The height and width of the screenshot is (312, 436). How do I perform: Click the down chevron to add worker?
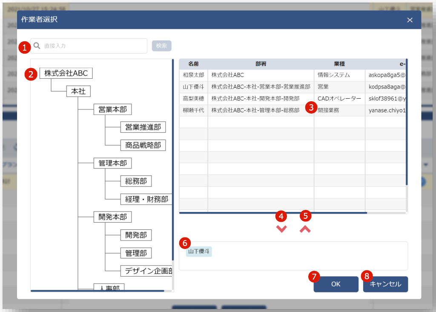pos(281,229)
